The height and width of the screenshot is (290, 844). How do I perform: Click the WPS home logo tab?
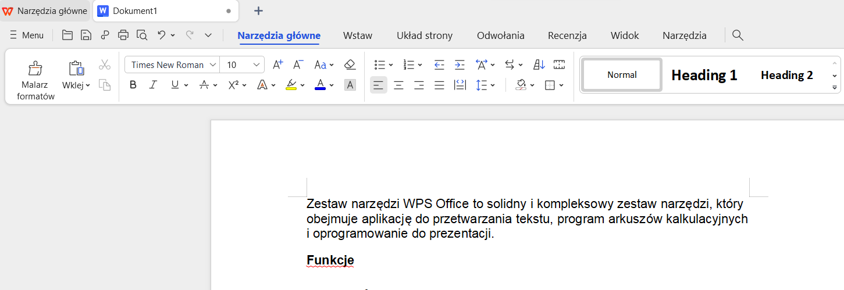click(45, 10)
